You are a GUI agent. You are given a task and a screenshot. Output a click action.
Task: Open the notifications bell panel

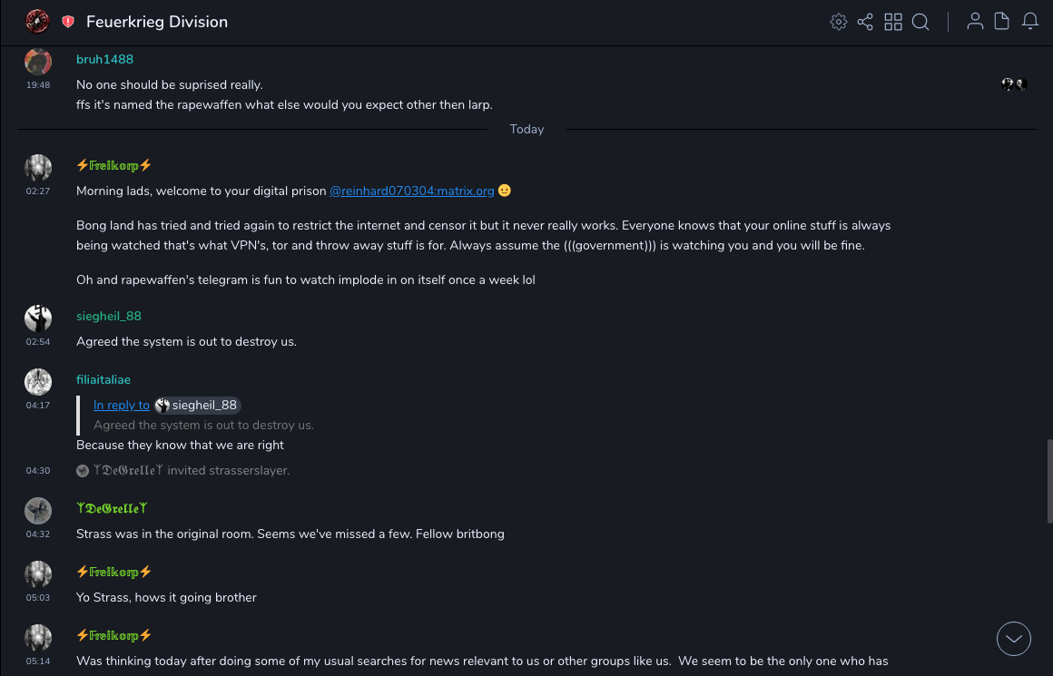coord(1030,22)
